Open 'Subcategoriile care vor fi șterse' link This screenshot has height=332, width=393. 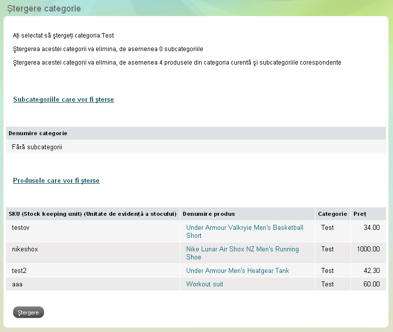(x=64, y=100)
